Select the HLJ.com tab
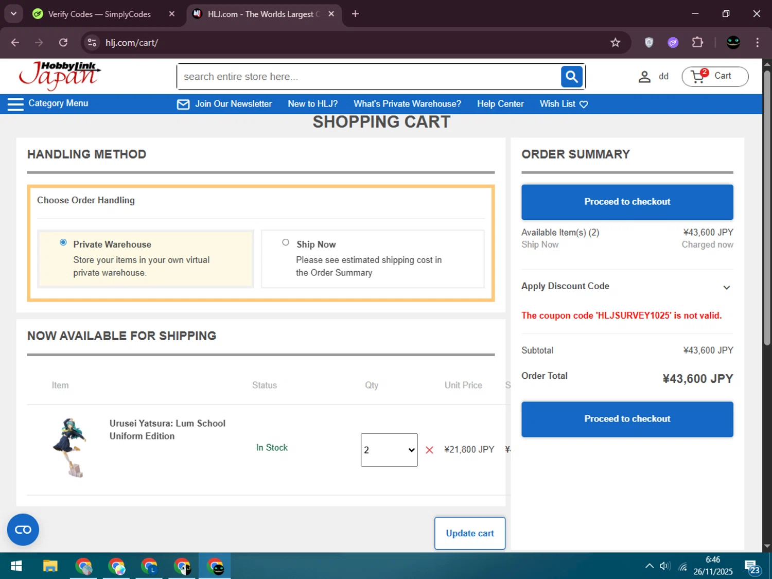Viewport: 772px width, 579px height. [x=264, y=14]
